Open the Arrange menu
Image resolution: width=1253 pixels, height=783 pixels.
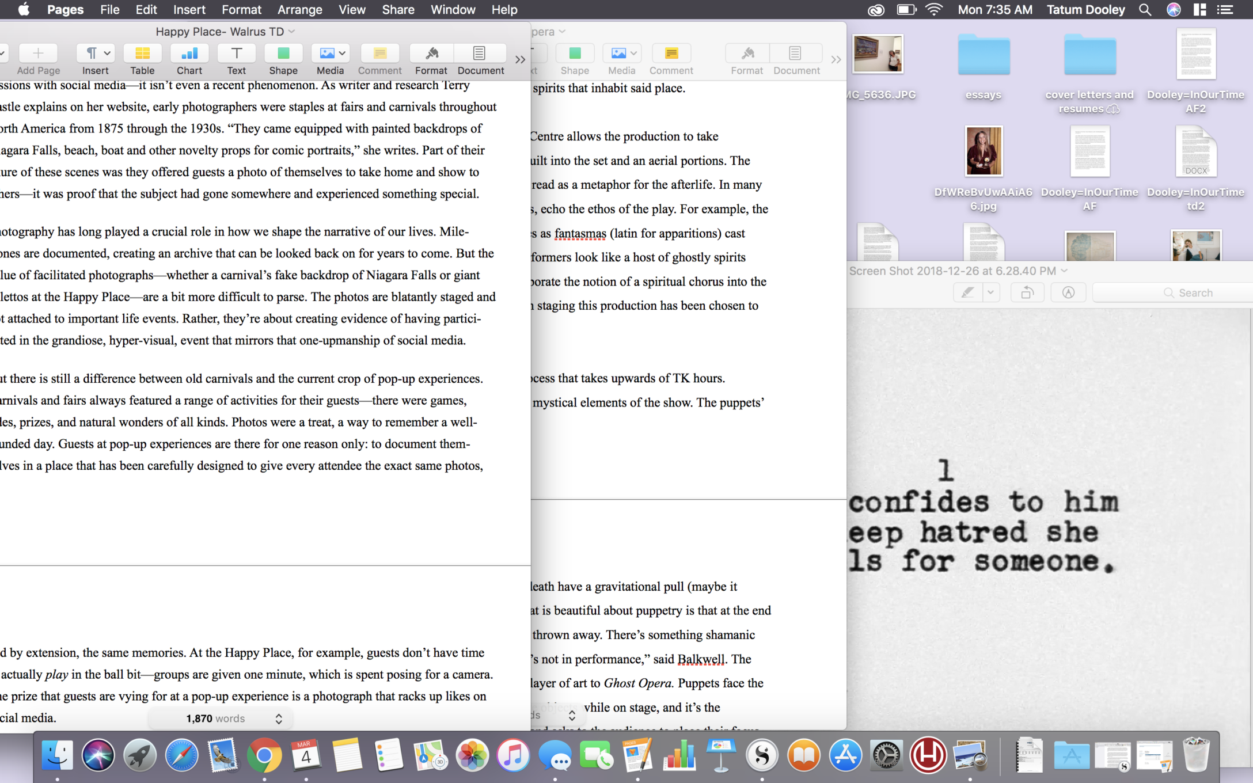pyautogui.click(x=299, y=10)
